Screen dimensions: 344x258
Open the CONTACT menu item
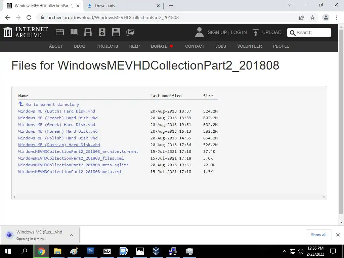tap(195, 46)
